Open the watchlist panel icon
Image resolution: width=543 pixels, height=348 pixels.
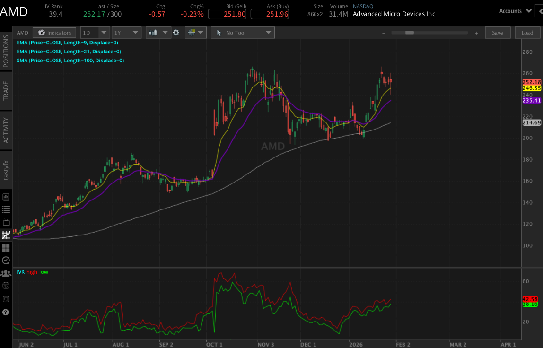[x=6, y=209]
